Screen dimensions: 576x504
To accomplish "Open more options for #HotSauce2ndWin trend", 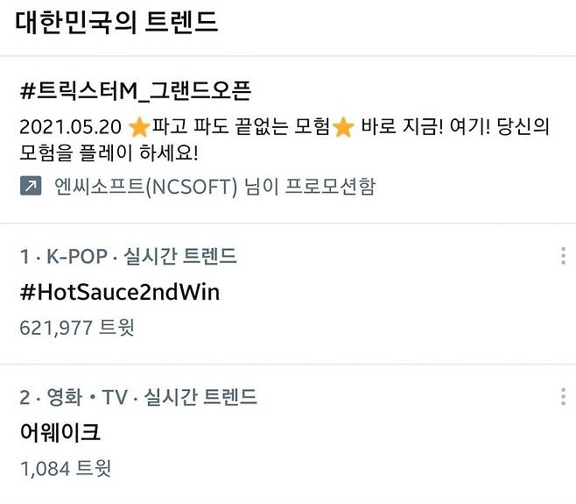I will pyautogui.click(x=563, y=256).
